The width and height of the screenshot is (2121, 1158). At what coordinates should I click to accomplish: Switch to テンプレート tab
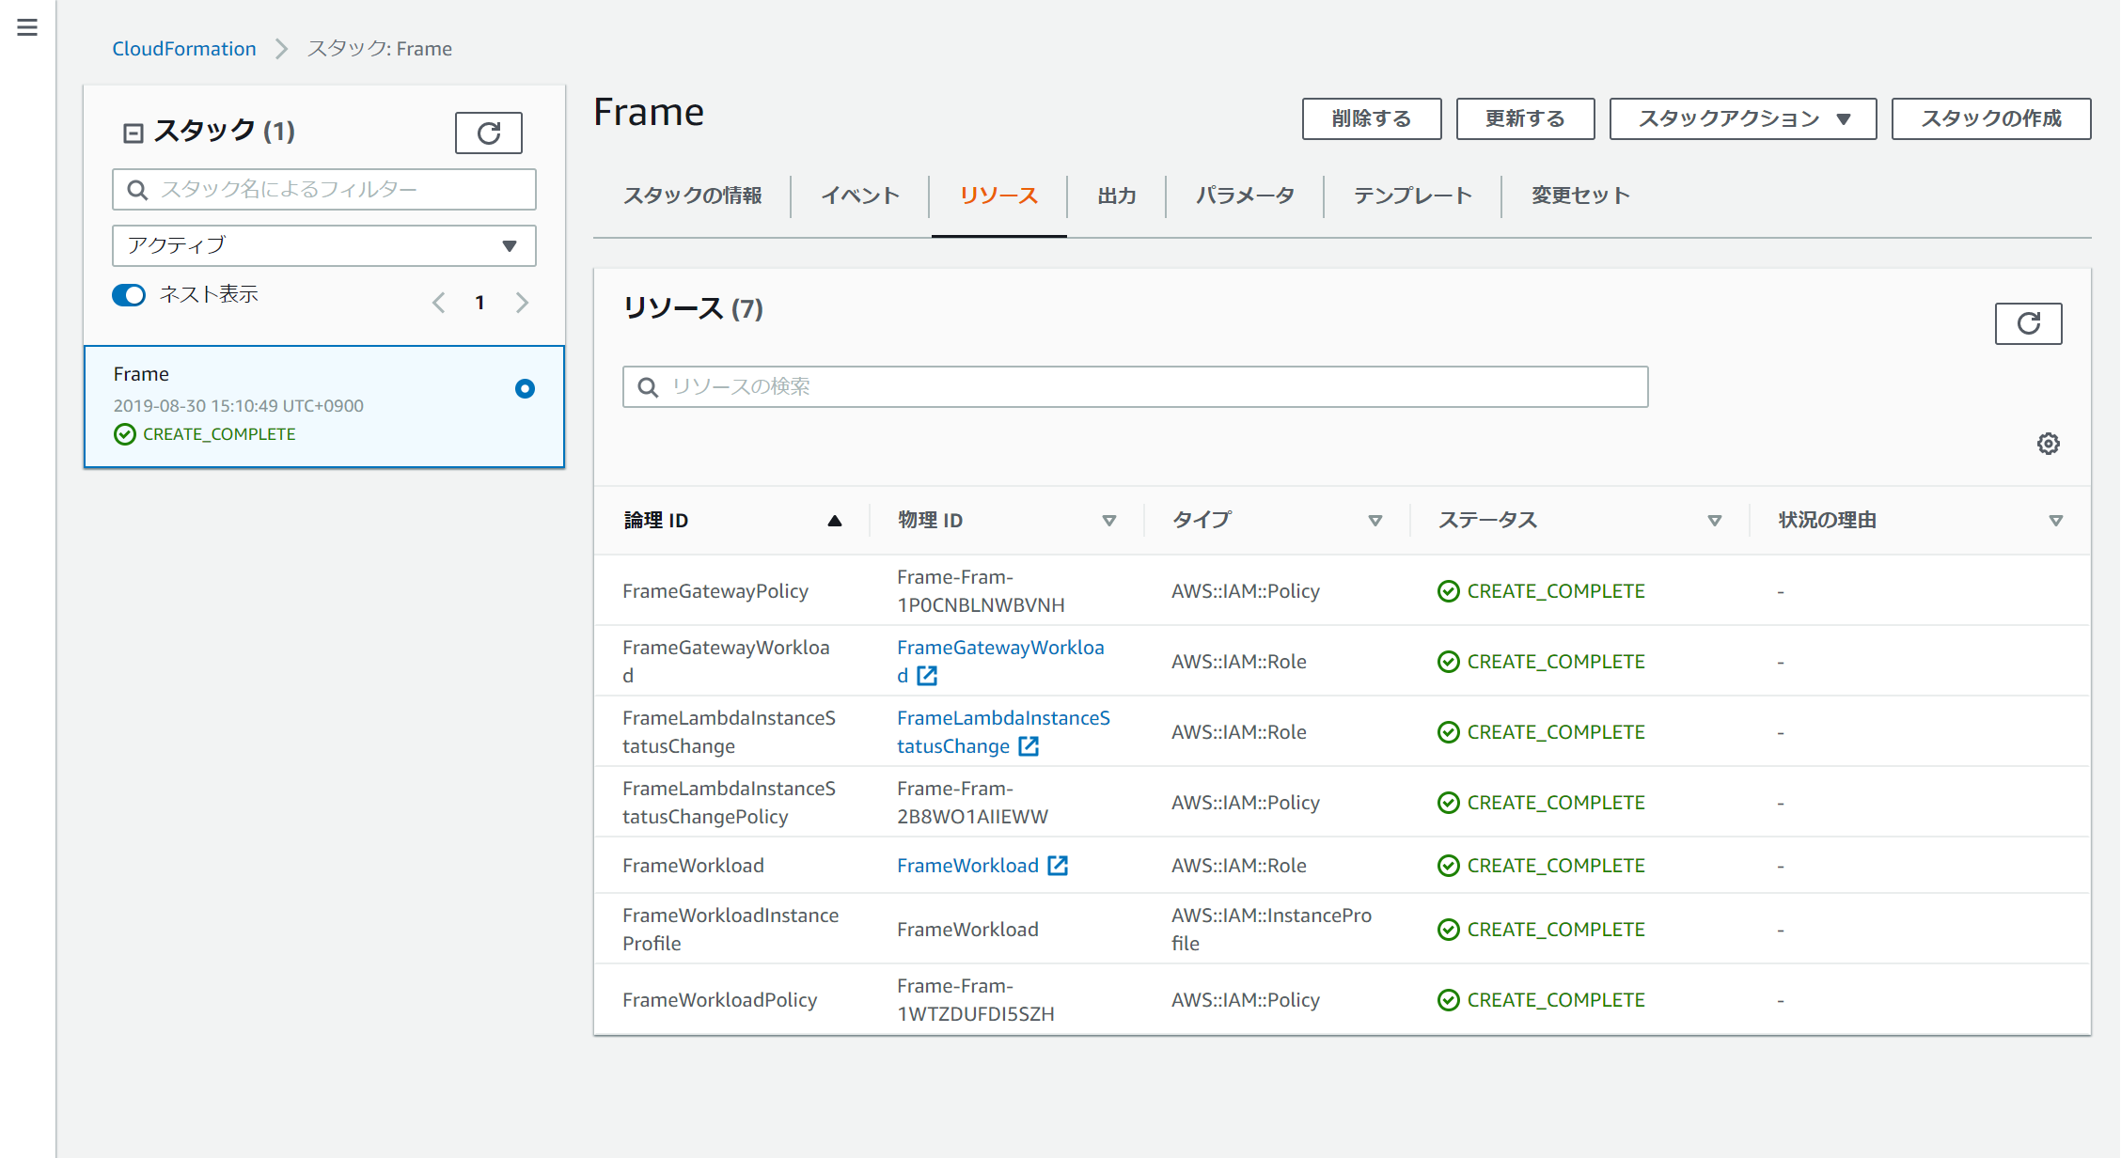click(1412, 196)
